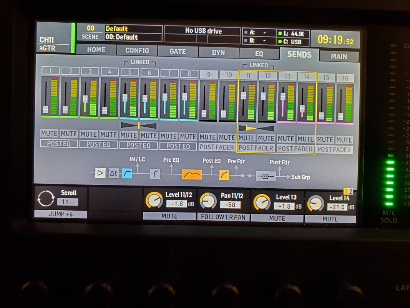Click the JUMP +4 button

[61, 214]
